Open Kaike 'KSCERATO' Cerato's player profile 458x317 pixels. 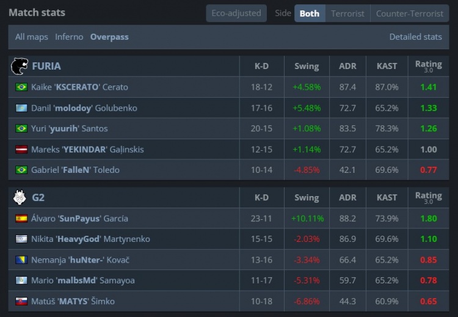[79, 87]
